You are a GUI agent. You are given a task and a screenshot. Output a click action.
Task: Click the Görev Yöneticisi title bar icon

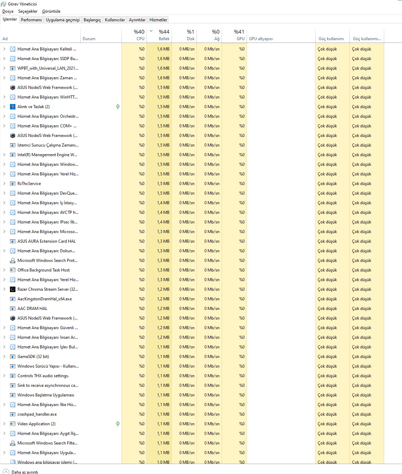point(3,4)
